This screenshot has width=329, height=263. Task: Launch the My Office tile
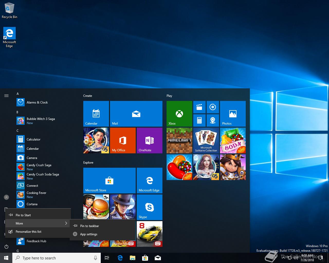(x=123, y=140)
